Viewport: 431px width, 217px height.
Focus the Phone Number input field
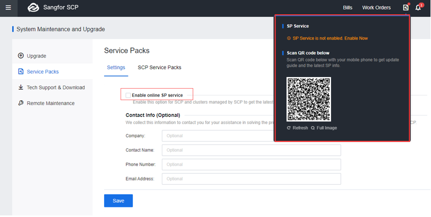pos(251,164)
